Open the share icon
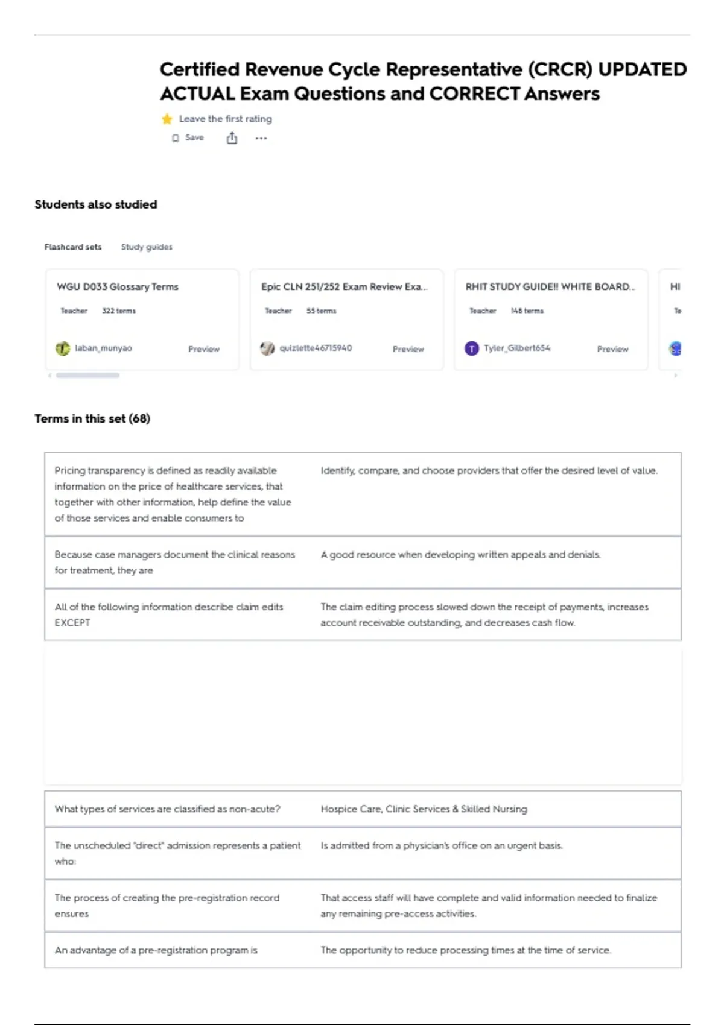The height and width of the screenshot is (1025, 724). (x=232, y=139)
